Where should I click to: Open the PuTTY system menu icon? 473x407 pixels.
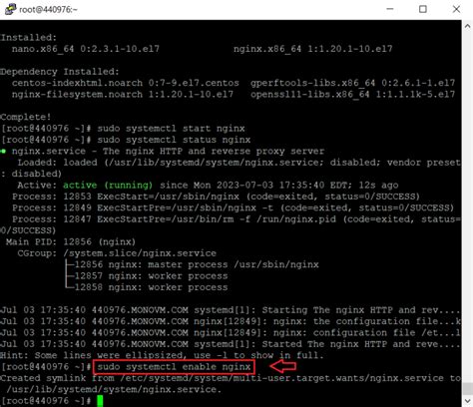pyautogui.click(x=10, y=9)
